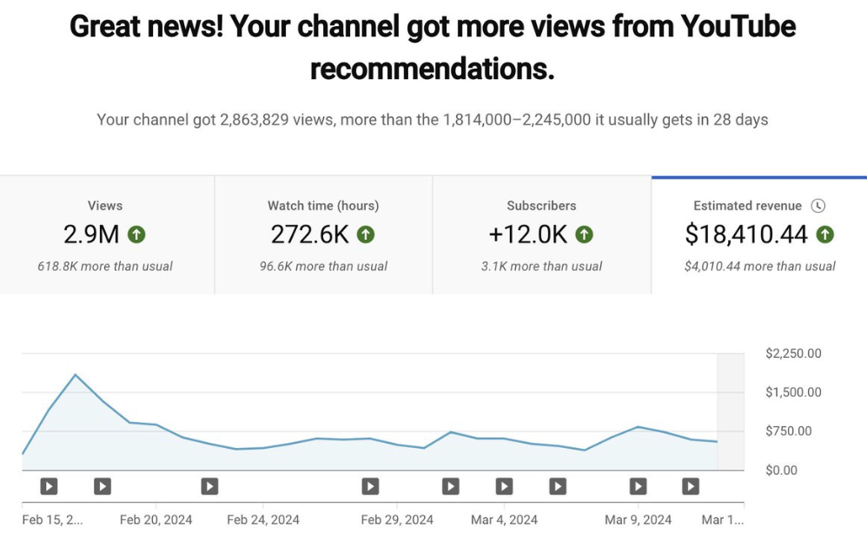Click the $750.00 axis label
Screen dimensions: 867x540
pos(789,431)
